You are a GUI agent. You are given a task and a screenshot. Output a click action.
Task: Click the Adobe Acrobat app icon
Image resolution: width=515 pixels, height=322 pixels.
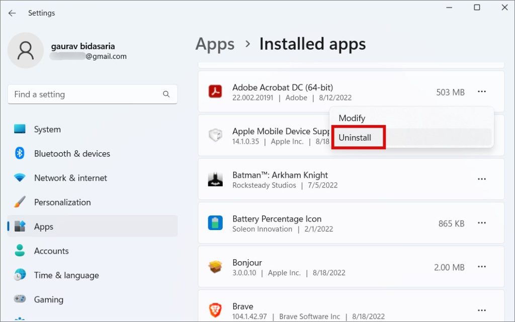point(215,91)
